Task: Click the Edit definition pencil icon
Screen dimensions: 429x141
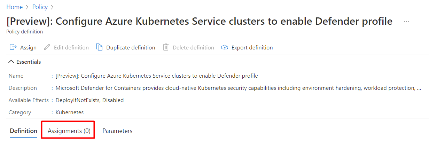Action: click(47, 47)
